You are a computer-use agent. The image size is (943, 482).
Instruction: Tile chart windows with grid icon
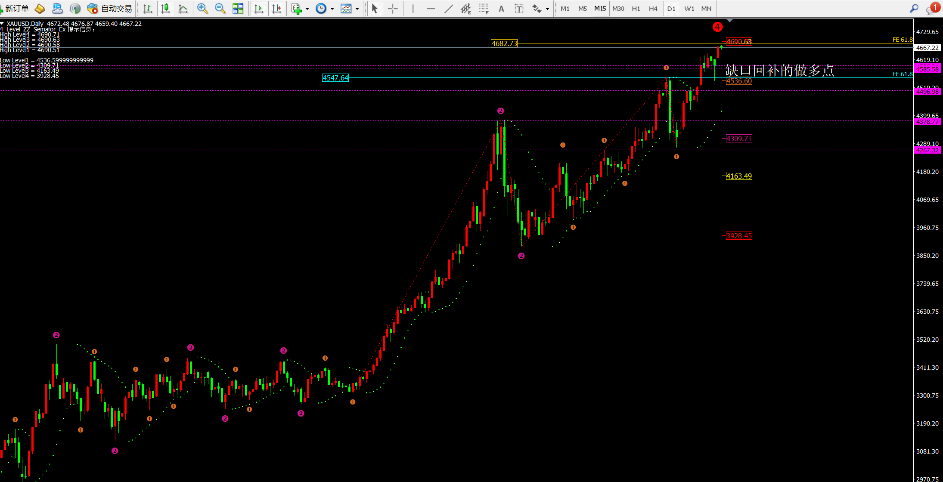[x=238, y=9]
